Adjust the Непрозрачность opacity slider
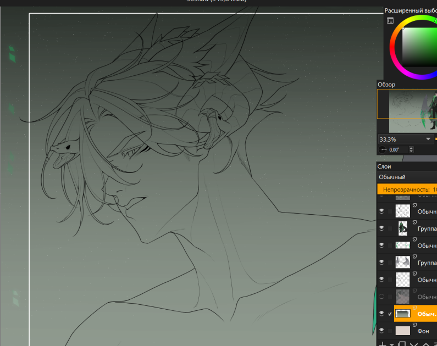The image size is (437, 346). click(407, 189)
